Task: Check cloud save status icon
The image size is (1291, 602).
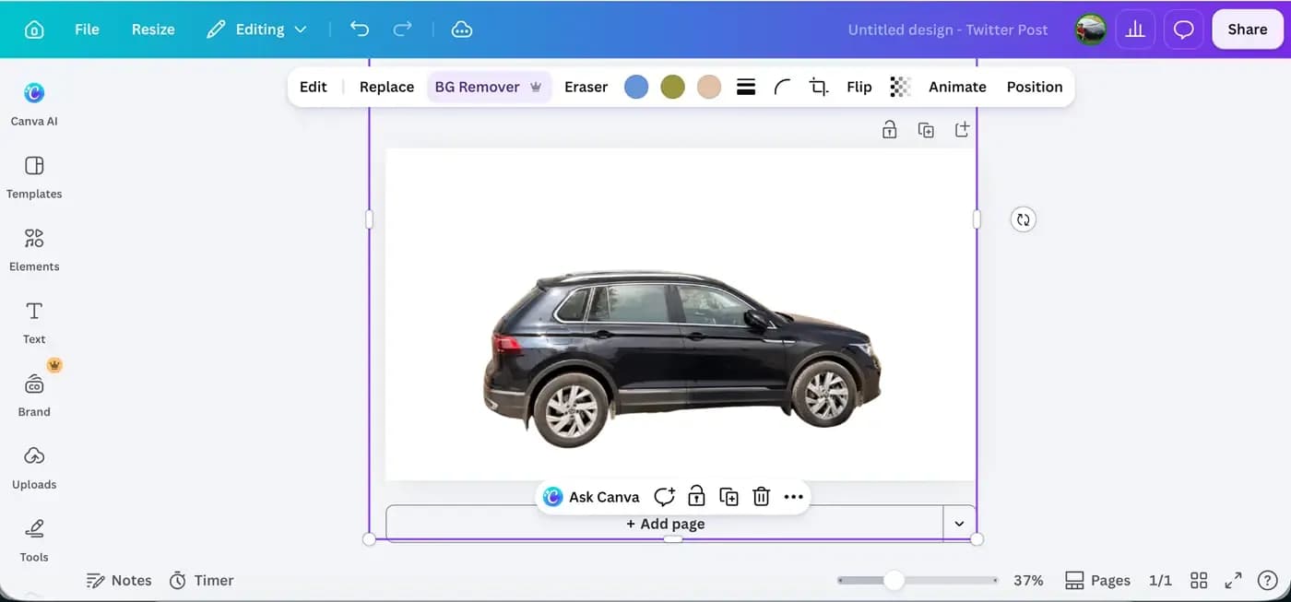Action: pos(462,30)
